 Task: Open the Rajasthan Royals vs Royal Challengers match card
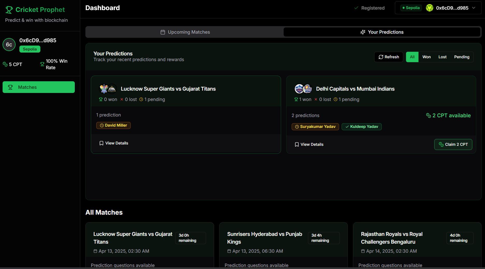(x=417, y=245)
